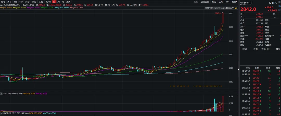Click the trade row at 14:59:57
Image resolution: width=281 pixels, height=116 pixels.
point(260,114)
